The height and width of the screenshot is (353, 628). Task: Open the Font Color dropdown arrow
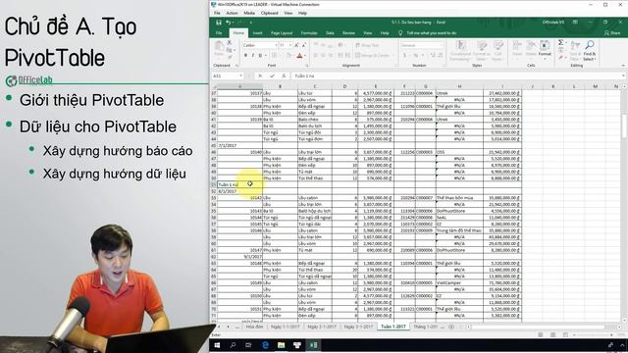pos(305,56)
